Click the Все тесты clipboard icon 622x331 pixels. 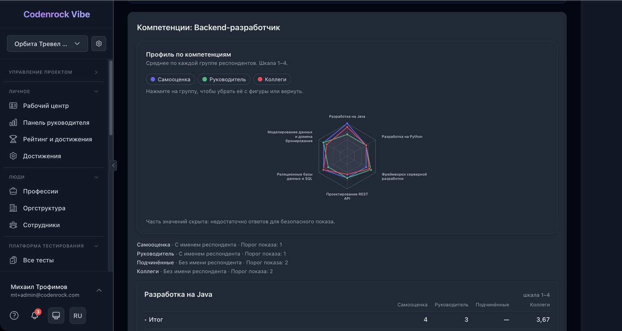coord(13,260)
